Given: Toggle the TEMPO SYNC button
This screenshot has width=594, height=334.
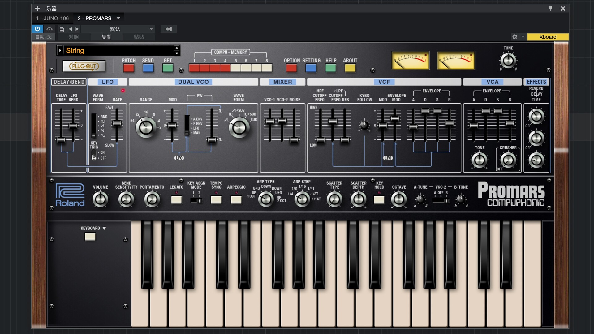Looking at the screenshot, I should 216,200.
